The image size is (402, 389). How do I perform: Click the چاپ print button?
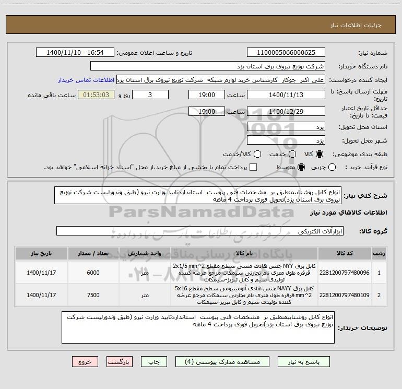pos(154,362)
